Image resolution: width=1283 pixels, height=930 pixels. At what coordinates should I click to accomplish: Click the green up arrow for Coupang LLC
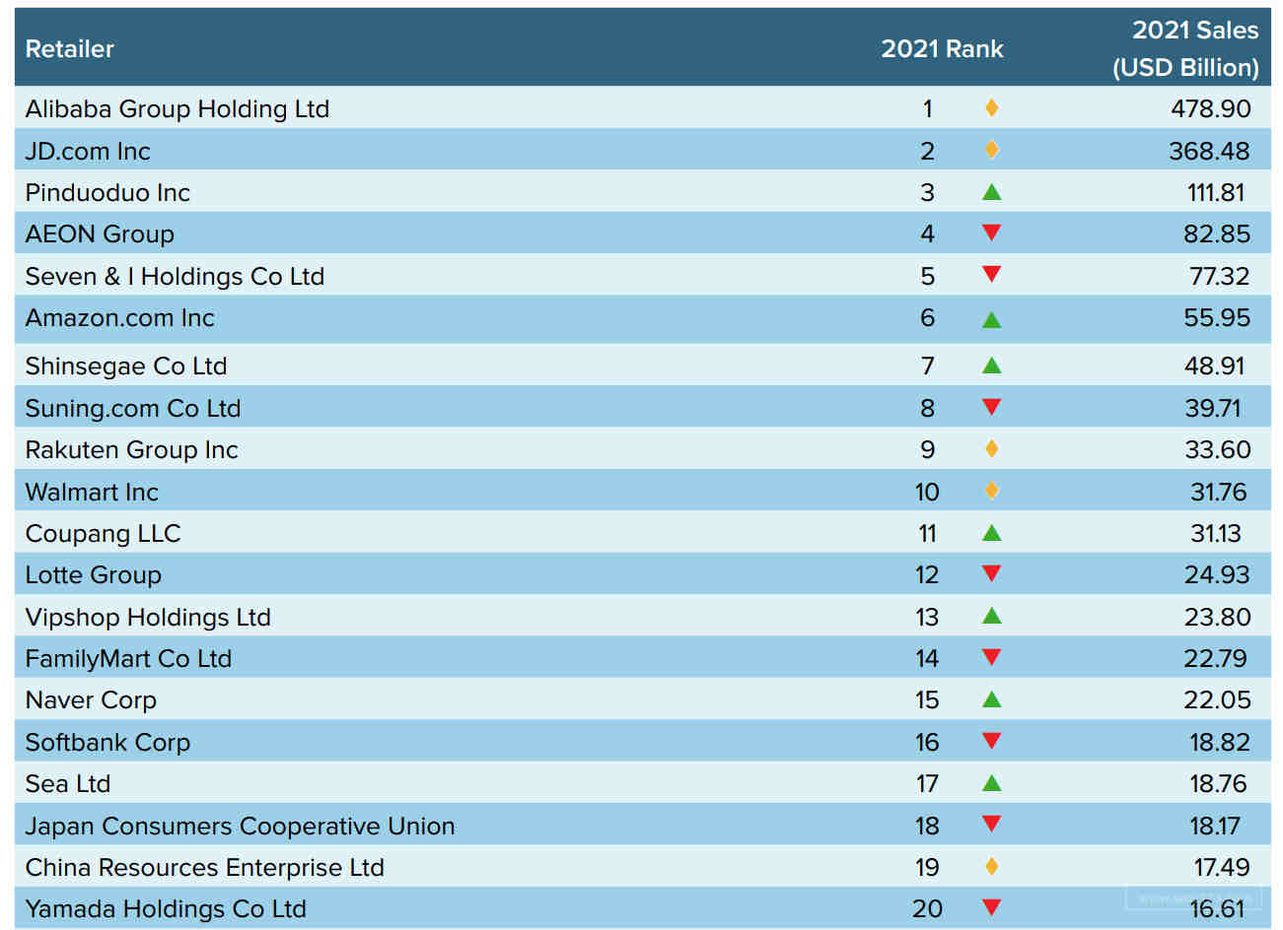click(x=992, y=533)
